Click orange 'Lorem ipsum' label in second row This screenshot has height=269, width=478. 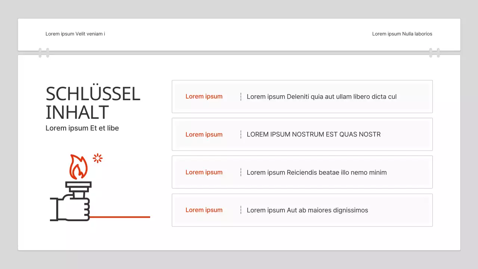204,134
